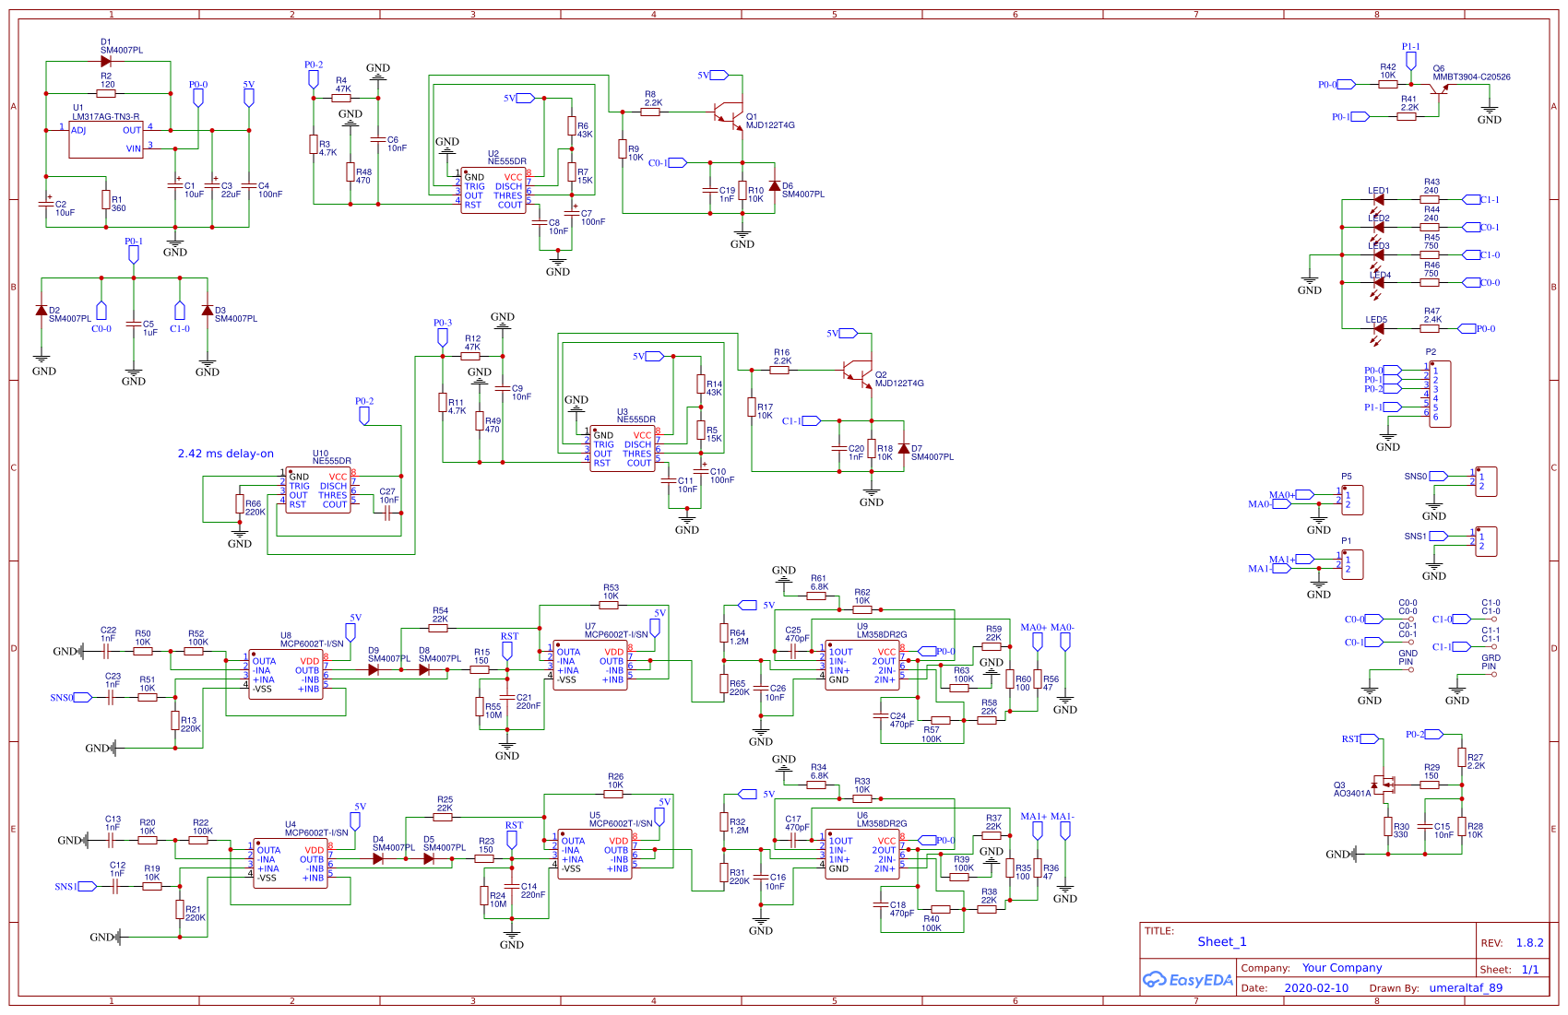
Task: Select the U8 MCP6002T-I/SN op-amp block
Action: 286,674
